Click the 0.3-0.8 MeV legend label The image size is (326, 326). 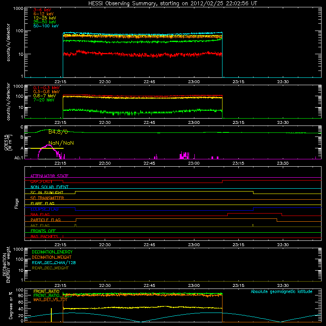tap(46, 92)
